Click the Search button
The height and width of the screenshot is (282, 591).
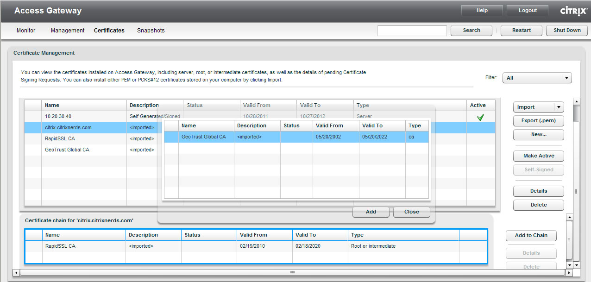click(x=472, y=31)
